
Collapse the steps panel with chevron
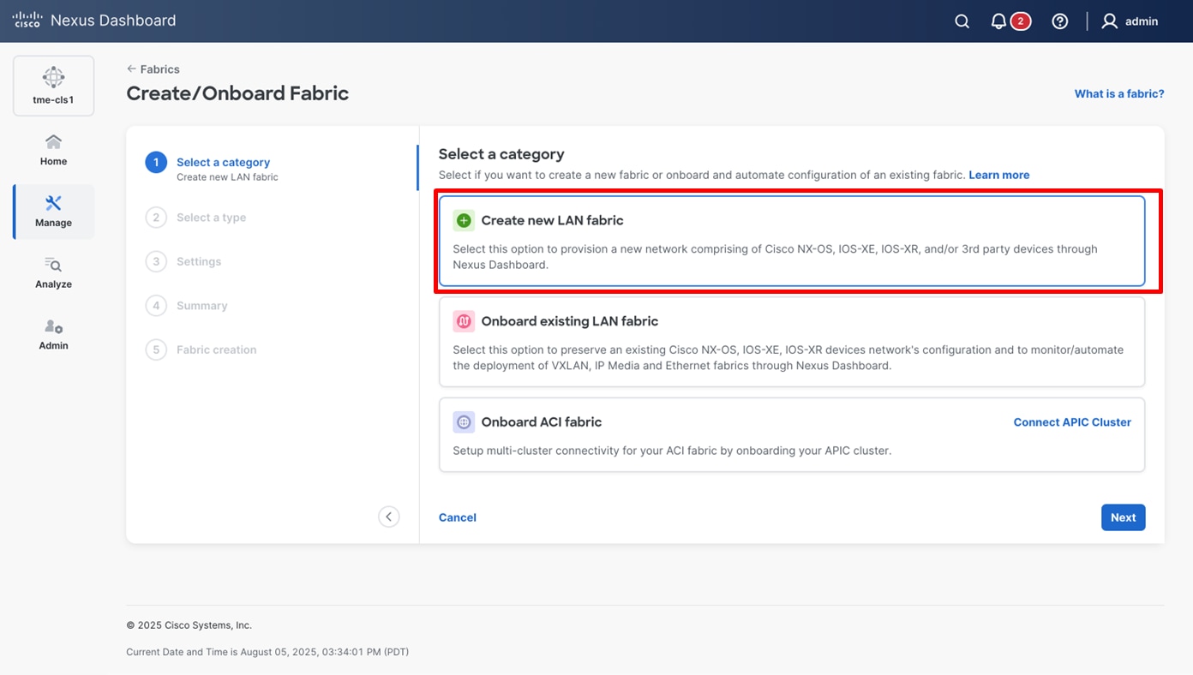click(389, 517)
